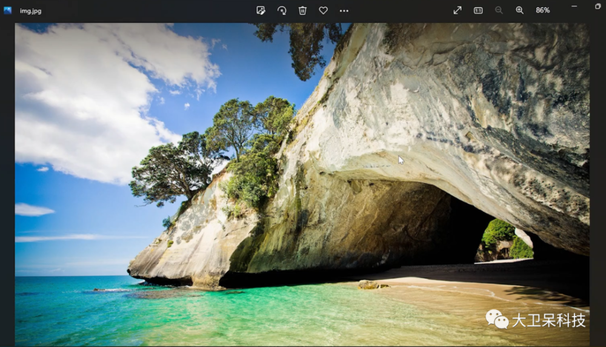Rotate the image with the rotate icon
Image resolution: width=606 pixels, height=347 pixels.
(282, 10)
